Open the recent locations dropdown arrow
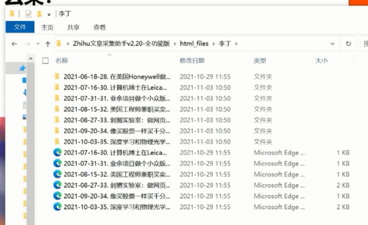This screenshot has width=368, height=225. point(38,44)
